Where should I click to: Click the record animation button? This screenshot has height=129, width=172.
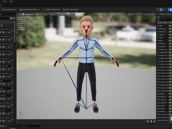pos(148,121)
